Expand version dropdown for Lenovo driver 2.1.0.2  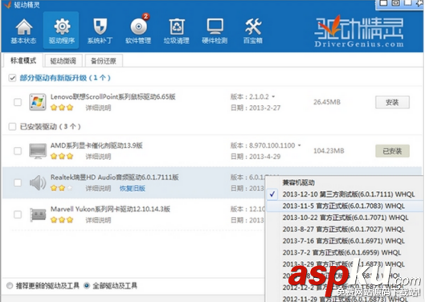(273, 96)
